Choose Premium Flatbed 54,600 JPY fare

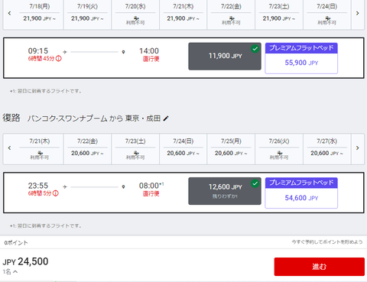[x=301, y=193]
